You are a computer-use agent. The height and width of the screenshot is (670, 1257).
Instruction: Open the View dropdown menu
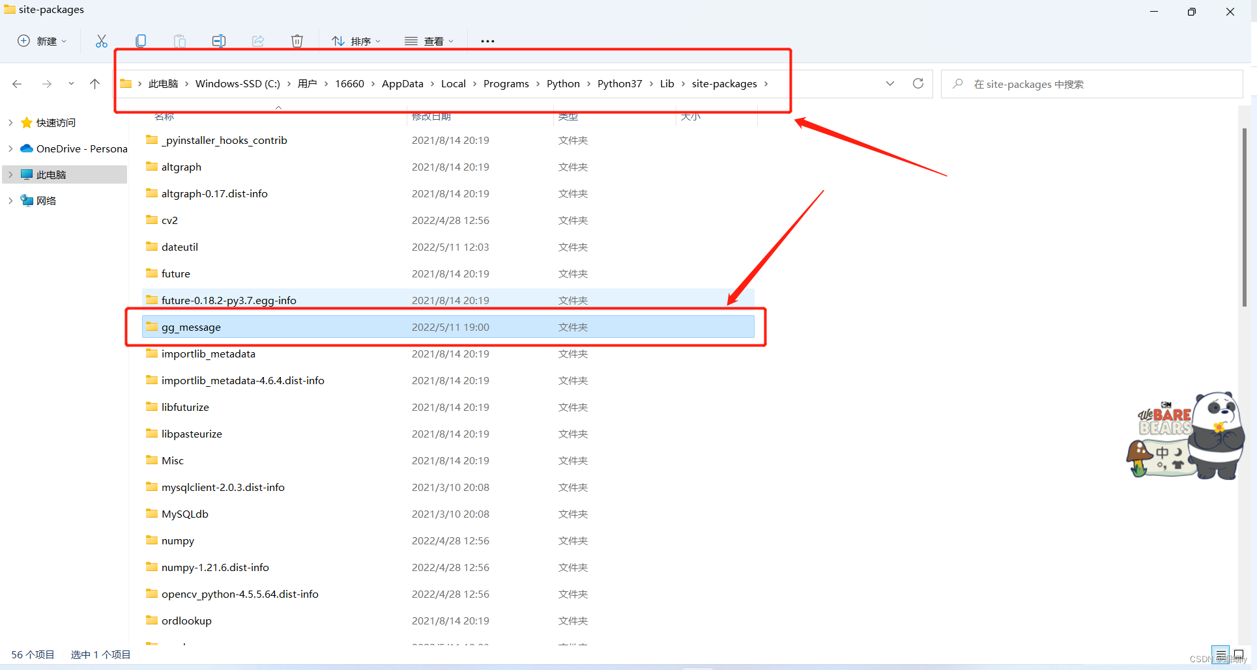click(429, 41)
